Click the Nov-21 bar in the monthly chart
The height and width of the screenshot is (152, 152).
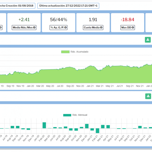click(140, 127)
